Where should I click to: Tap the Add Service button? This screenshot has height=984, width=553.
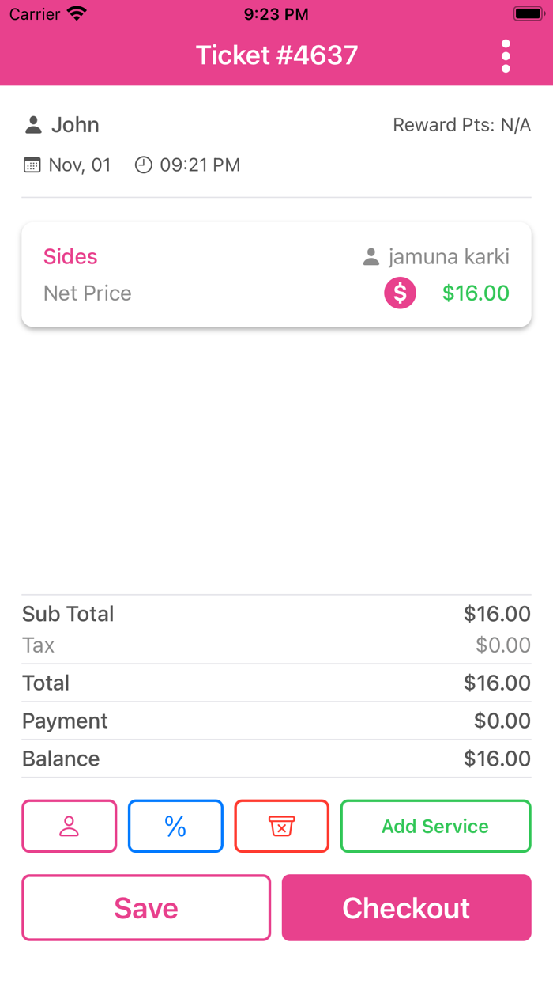[435, 826]
